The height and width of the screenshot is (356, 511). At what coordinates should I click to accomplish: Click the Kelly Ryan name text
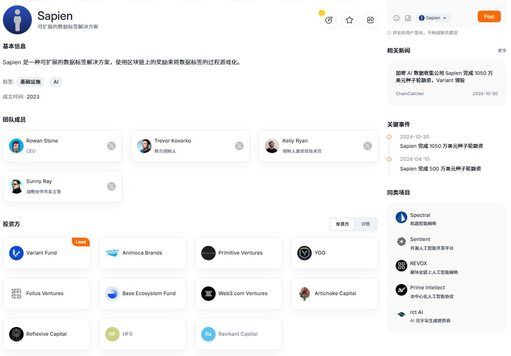[x=295, y=141]
